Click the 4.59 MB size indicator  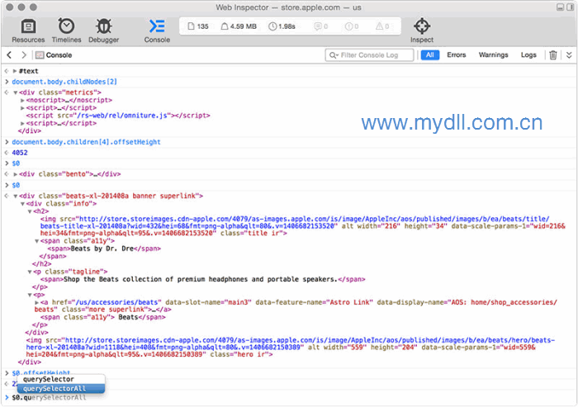pyautogui.click(x=239, y=26)
